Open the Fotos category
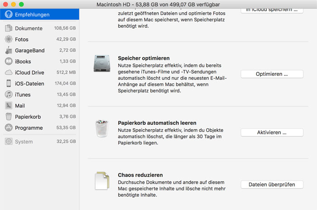317x210 pixels. click(40, 39)
